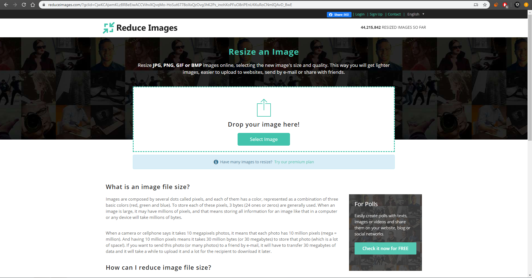Go to the Contact page

pos(394,14)
